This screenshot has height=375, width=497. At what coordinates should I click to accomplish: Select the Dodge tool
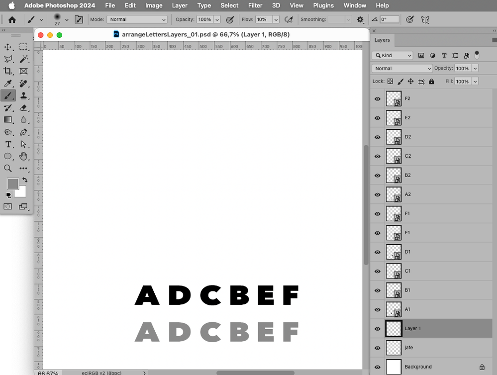click(x=7, y=132)
